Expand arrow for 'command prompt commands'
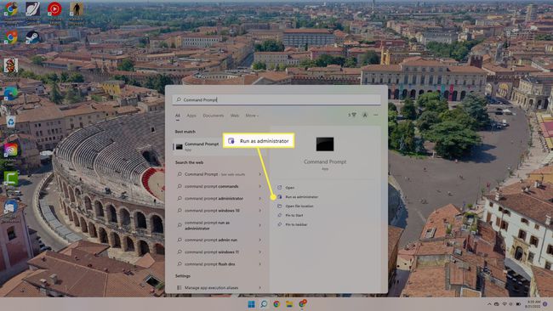 (260, 186)
